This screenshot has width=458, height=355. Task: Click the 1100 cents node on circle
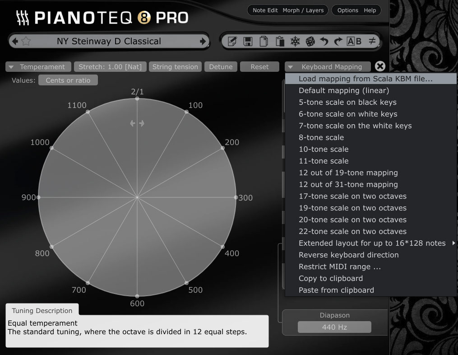(x=88, y=112)
